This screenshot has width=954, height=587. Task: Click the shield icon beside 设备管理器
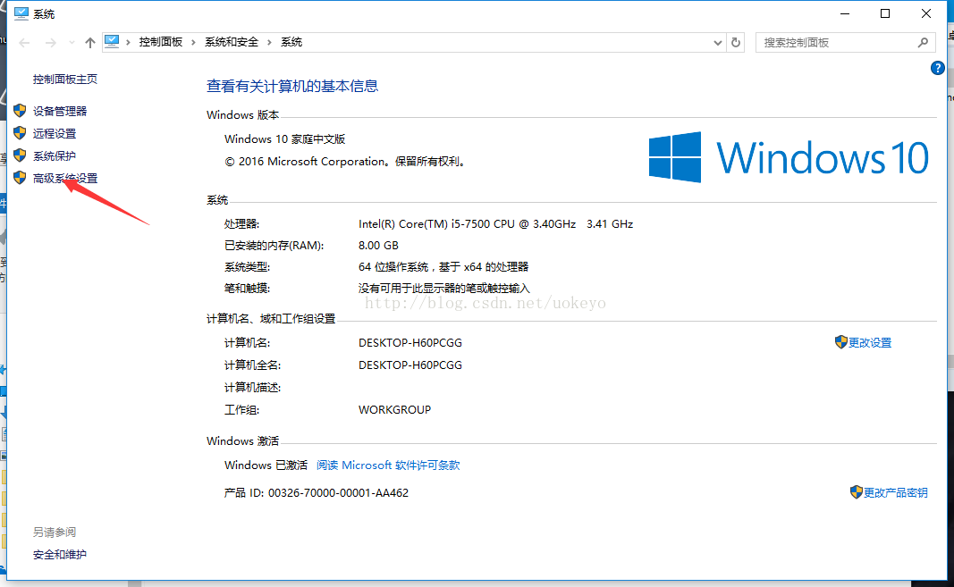click(x=20, y=111)
